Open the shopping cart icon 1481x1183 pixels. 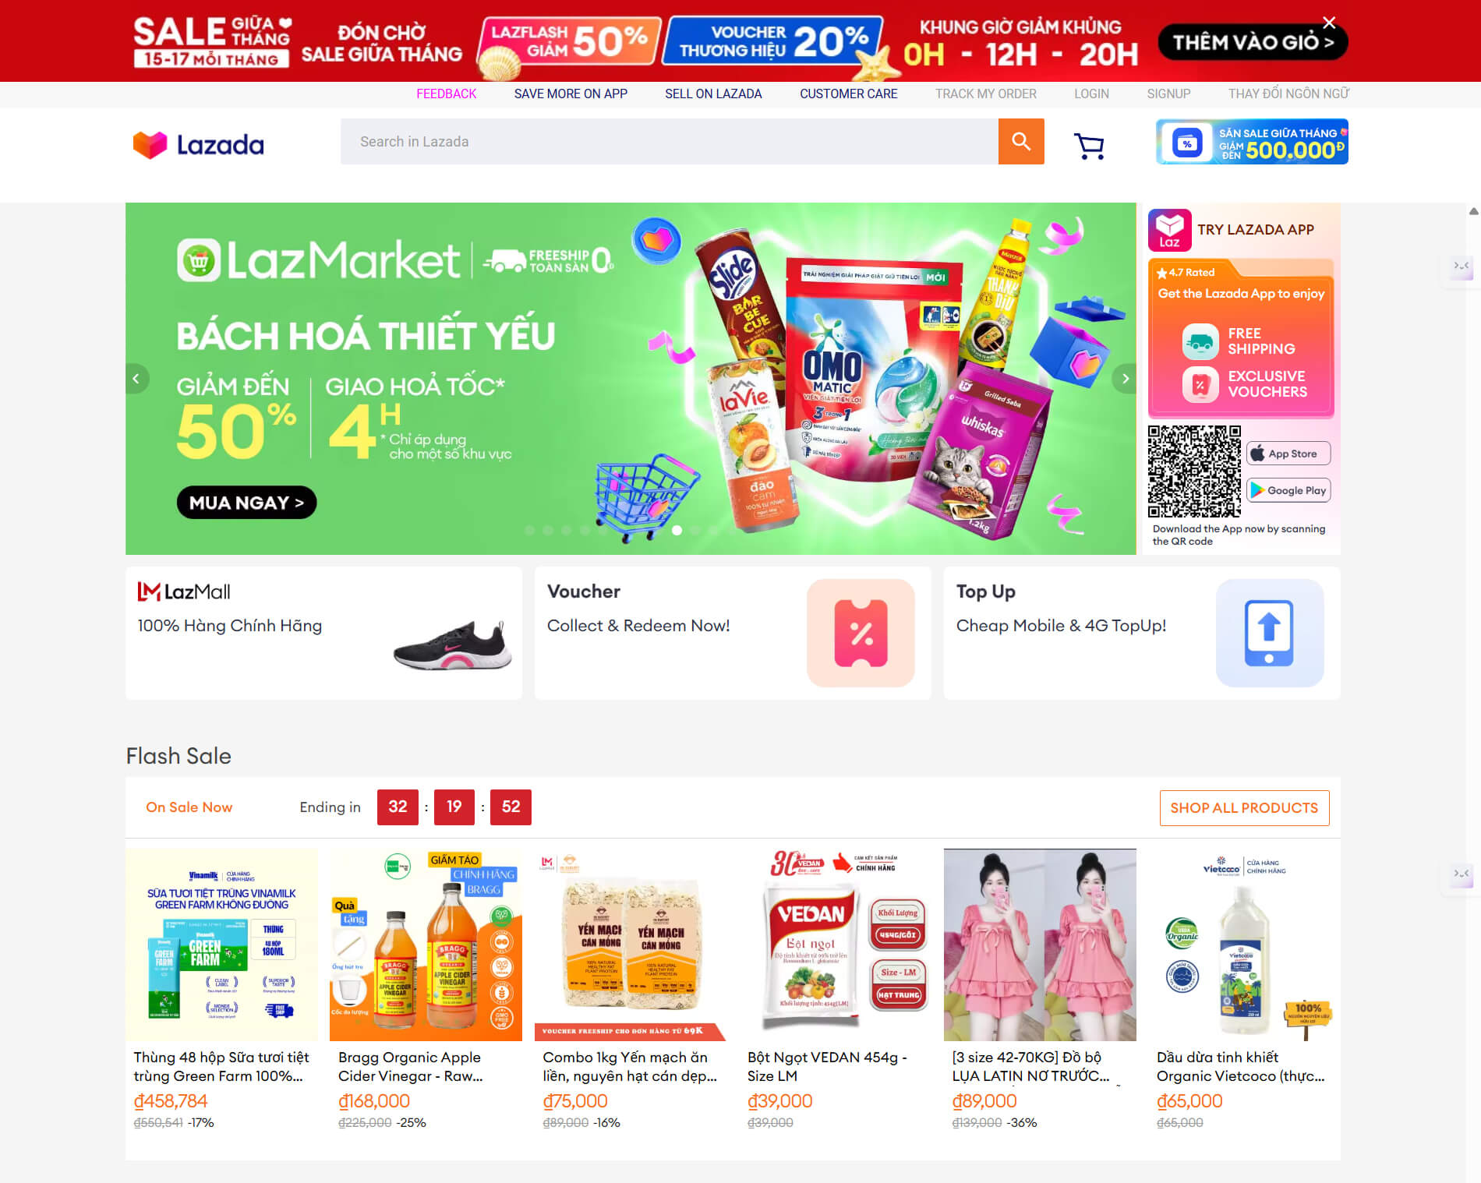click(1089, 145)
